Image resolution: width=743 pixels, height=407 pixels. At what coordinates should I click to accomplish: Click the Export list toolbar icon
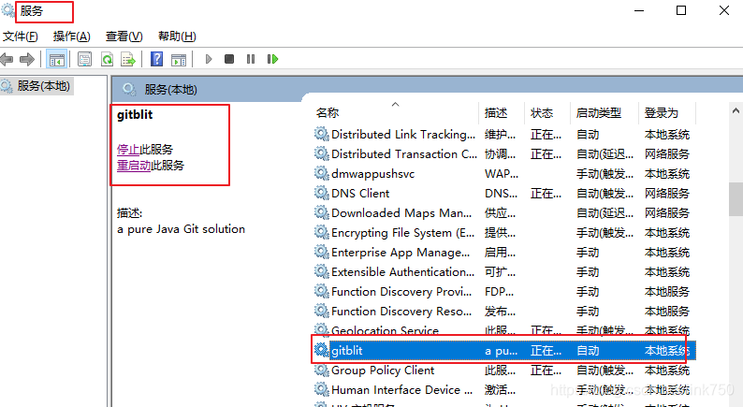pyautogui.click(x=128, y=59)
